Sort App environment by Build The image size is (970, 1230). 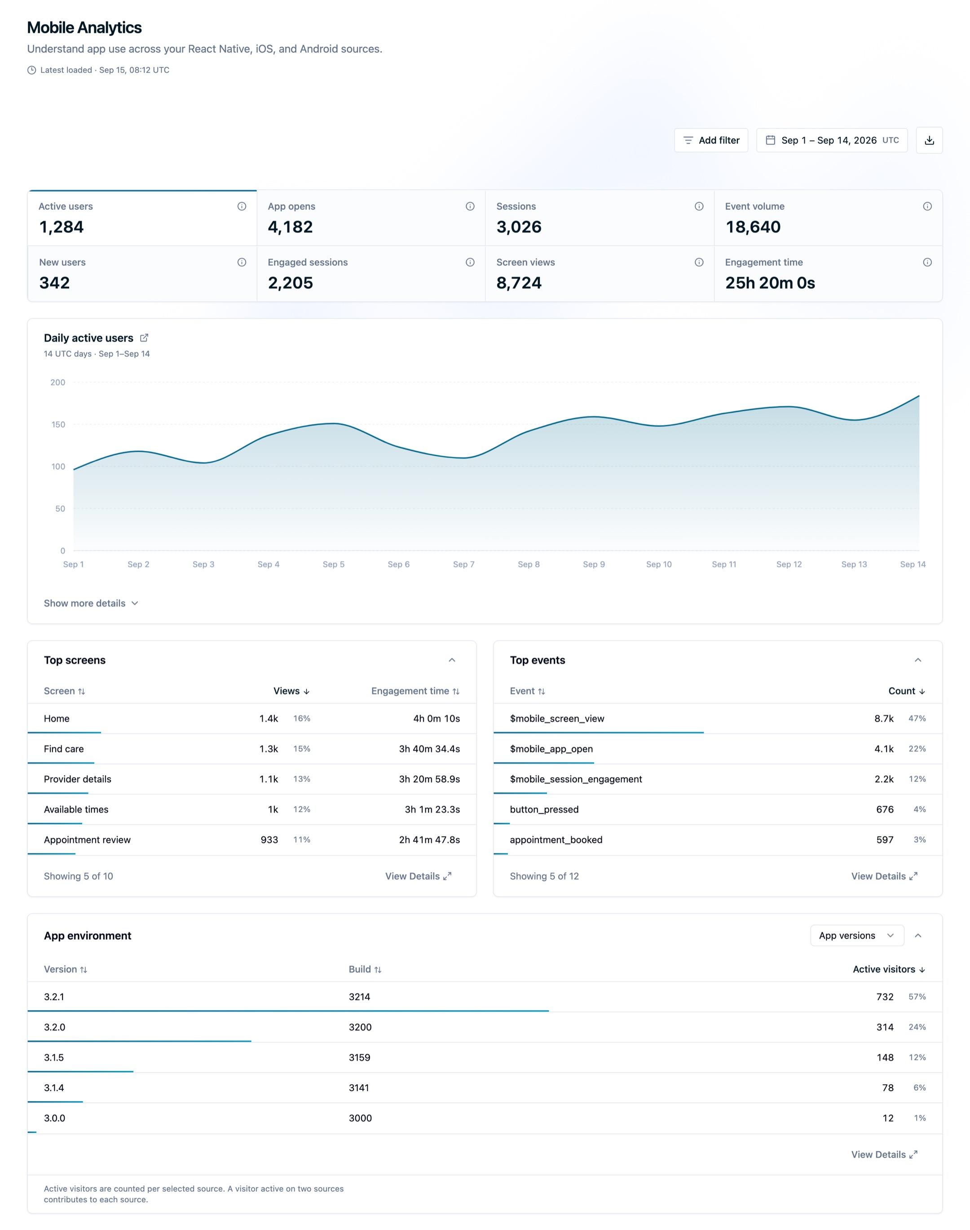point(365,969)
